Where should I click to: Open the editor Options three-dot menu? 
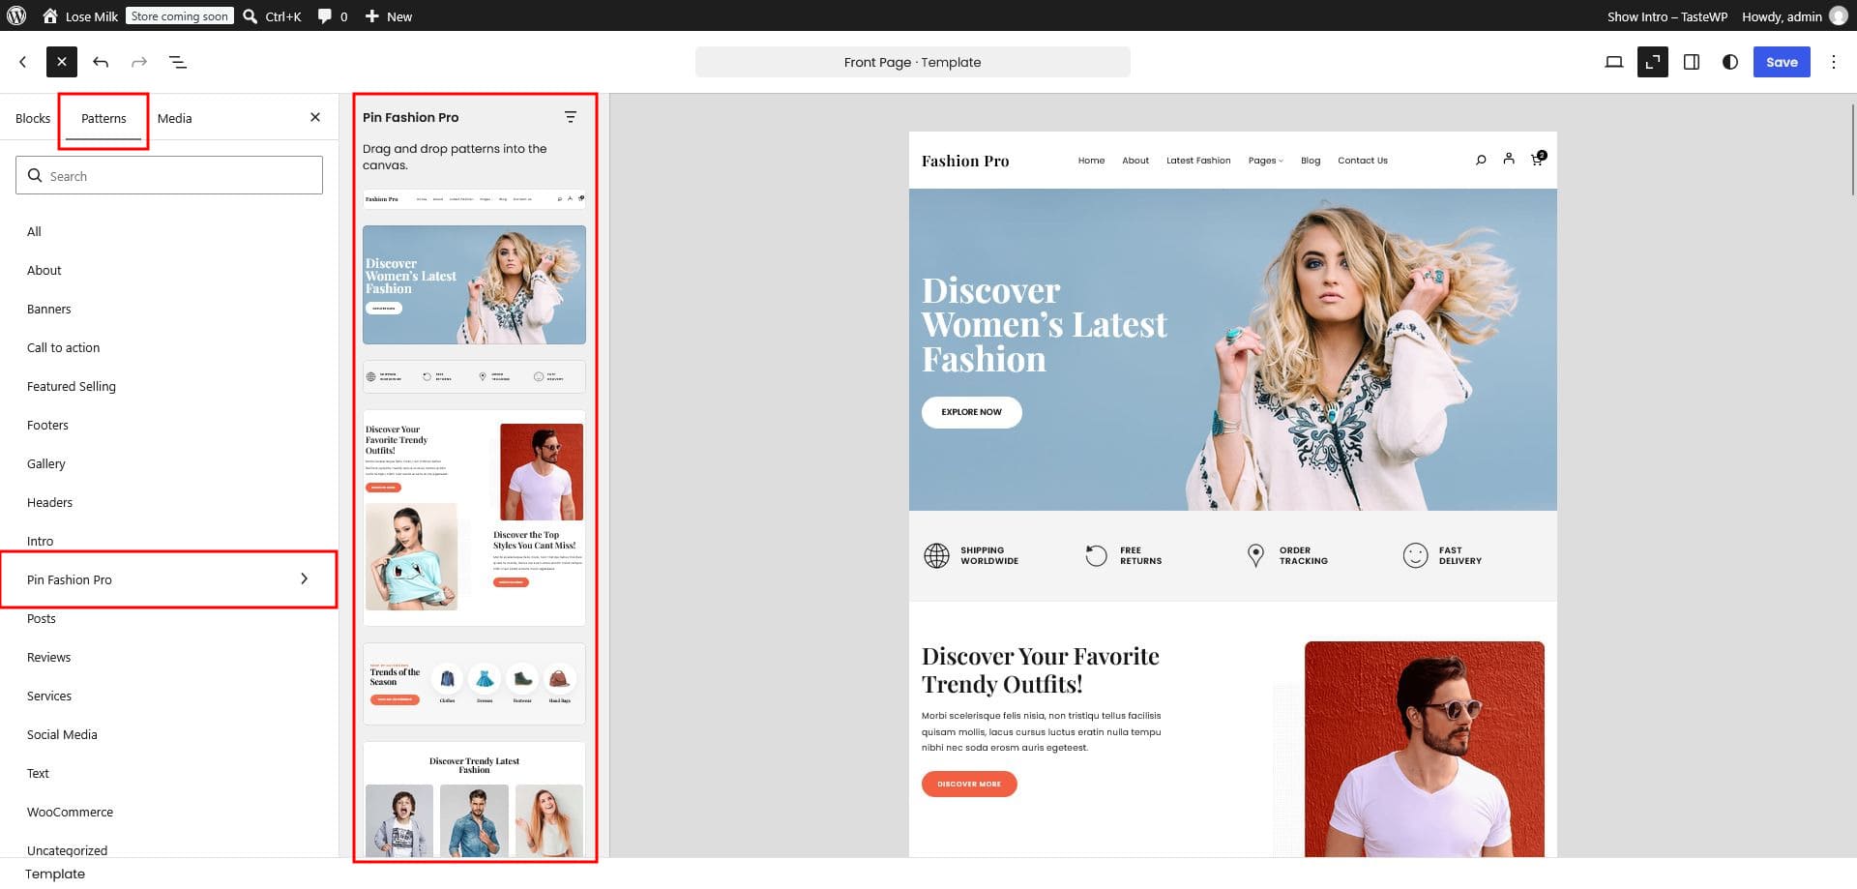(x=1834, y=62)
